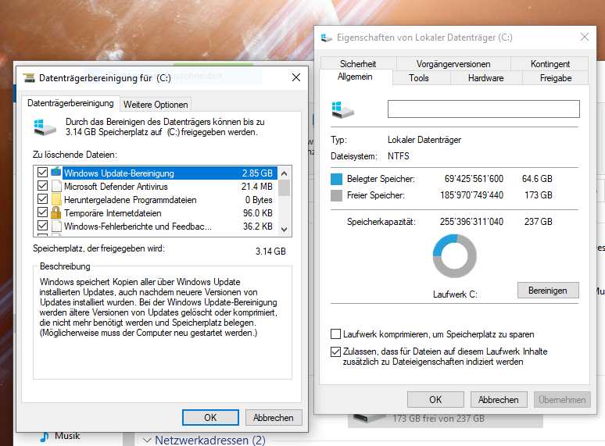
Task: Click the blue Belegter Speicher swatch
Action: point(336,179)
